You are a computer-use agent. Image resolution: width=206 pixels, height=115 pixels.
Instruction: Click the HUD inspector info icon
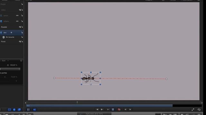tap(21, 61)
